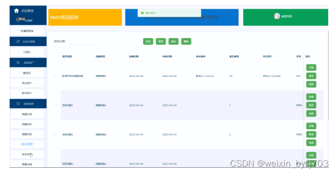Open 竞赛项目 in the sidebar

coord(27,134)
